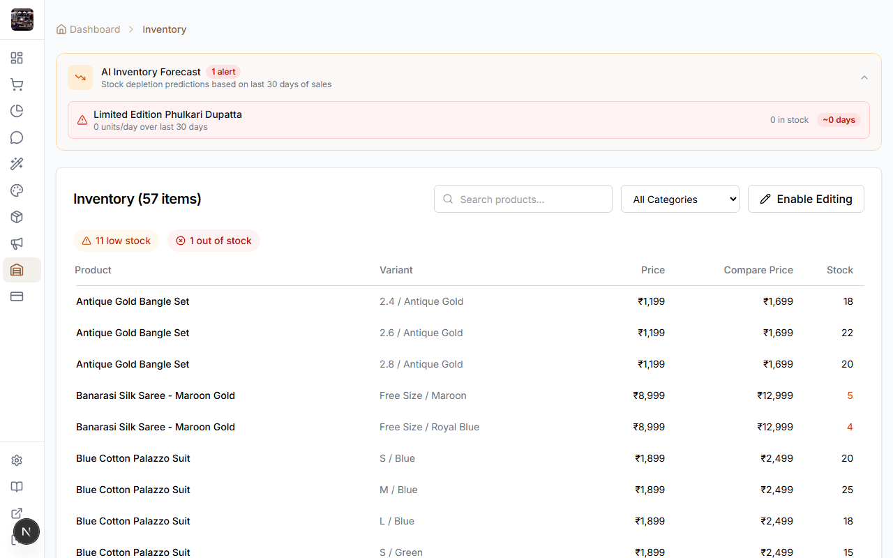This screenshot has height=558, width=893.
Task: Click the Product column header
Action: click(x=93, y=270)
